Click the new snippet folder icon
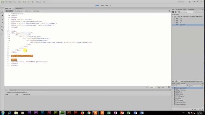The height and width of the screenshot is (115, 205). (195, 109)
